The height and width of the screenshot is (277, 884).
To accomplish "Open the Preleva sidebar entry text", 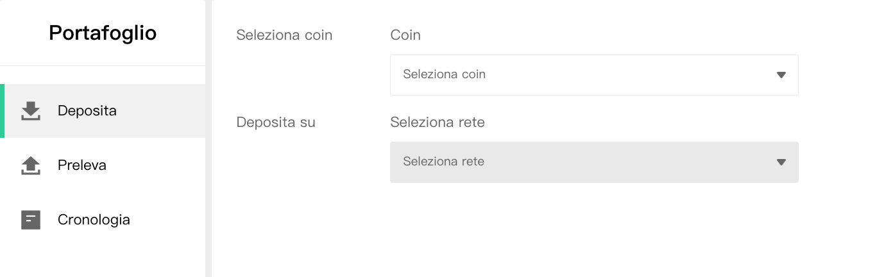I will click(82, 165).
